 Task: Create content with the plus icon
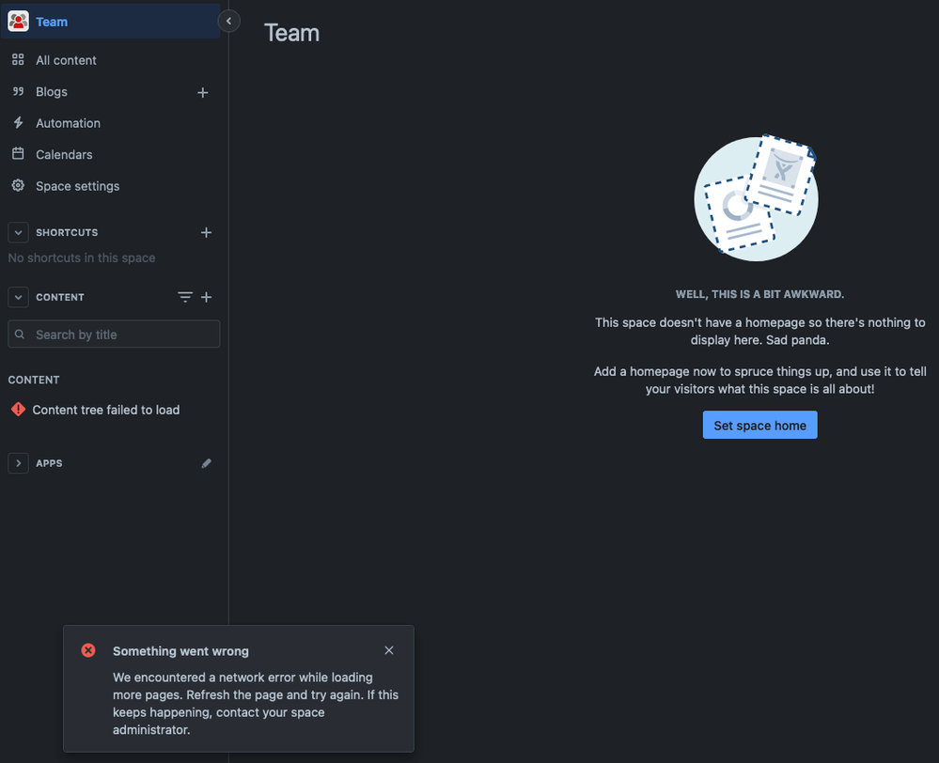[206, 297]
